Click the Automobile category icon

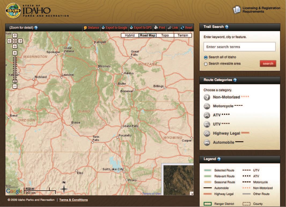[207, 142]
